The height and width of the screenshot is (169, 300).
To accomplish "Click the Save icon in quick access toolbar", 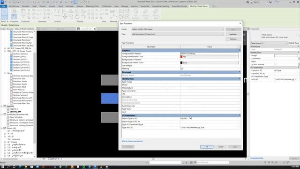I will click(14, 2).
